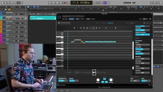This screenshot has height=92, width=163.
Task: Open the Note Pads button
Action: click(155, 3)
